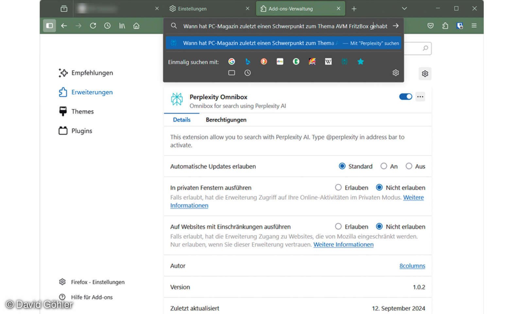Open the extension's three-dot options menu
This screenshot has width=523, height=314.
420,96
